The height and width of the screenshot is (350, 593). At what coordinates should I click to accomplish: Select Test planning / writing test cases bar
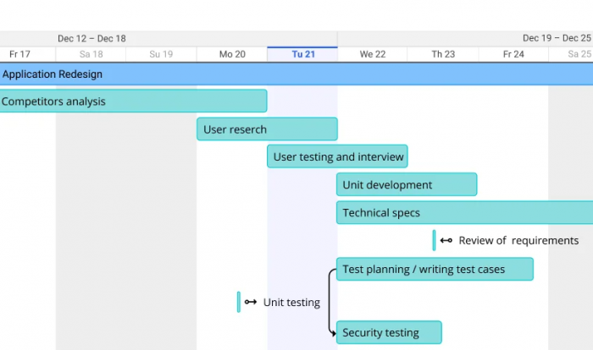pos(435,269)
